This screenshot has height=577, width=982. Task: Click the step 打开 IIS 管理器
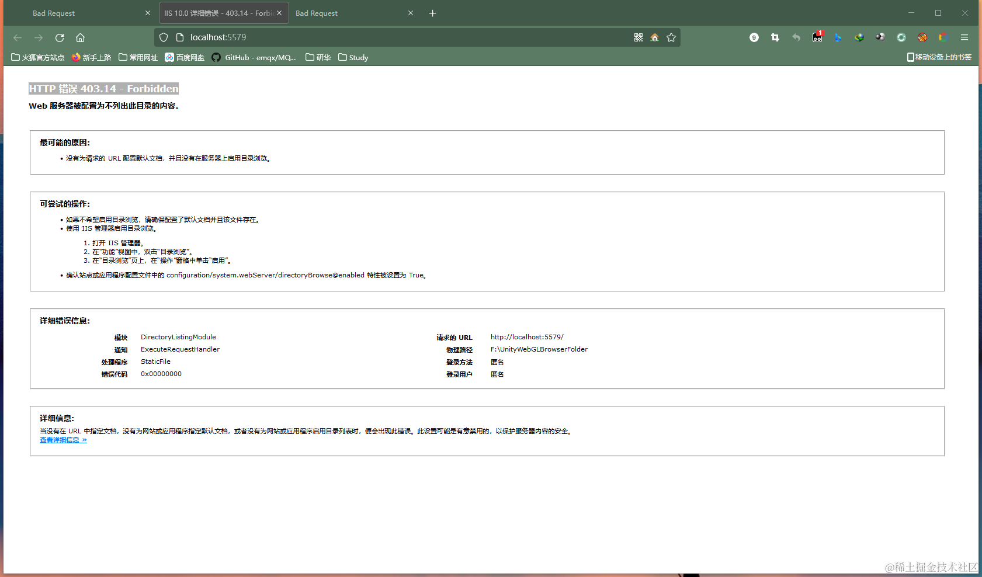tap(117, 243)
